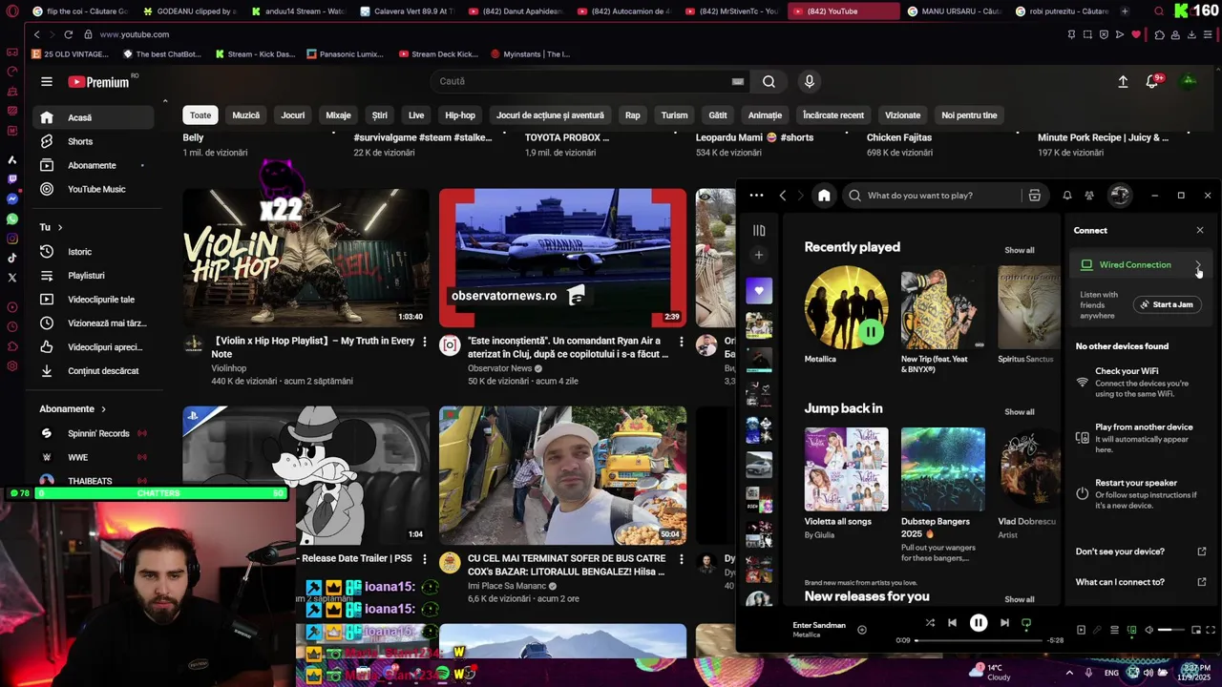Open on-screen keyboard icon in YouTube search
The height and width of the screenshot is (687, 1222).
[737, 81]
